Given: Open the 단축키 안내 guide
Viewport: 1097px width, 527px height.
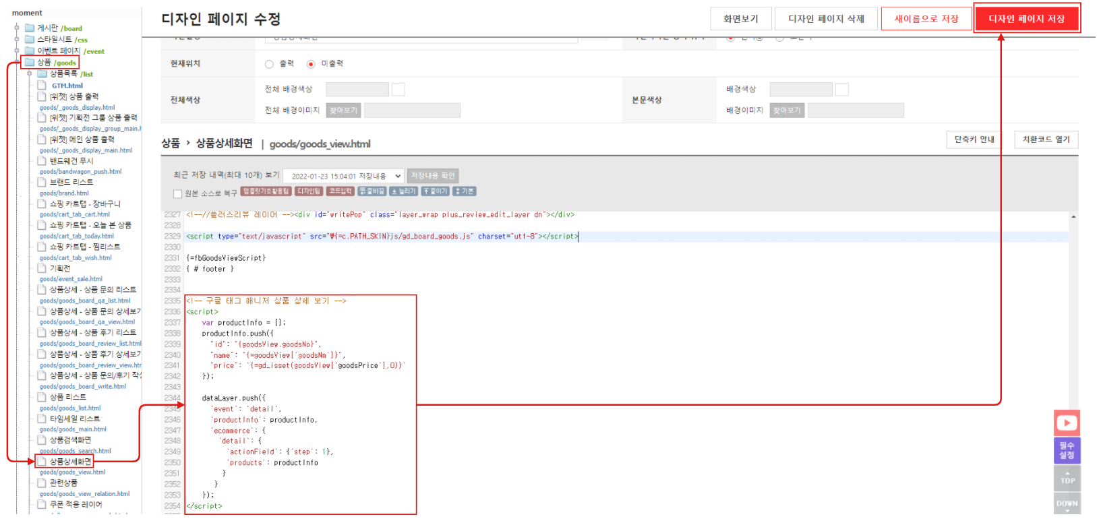Looking at the screenshot, I should click(974, 139).
